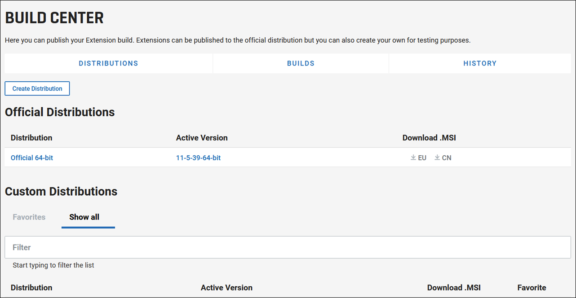Click the Favorite column header
576x298 pixels.
[532, 288]
